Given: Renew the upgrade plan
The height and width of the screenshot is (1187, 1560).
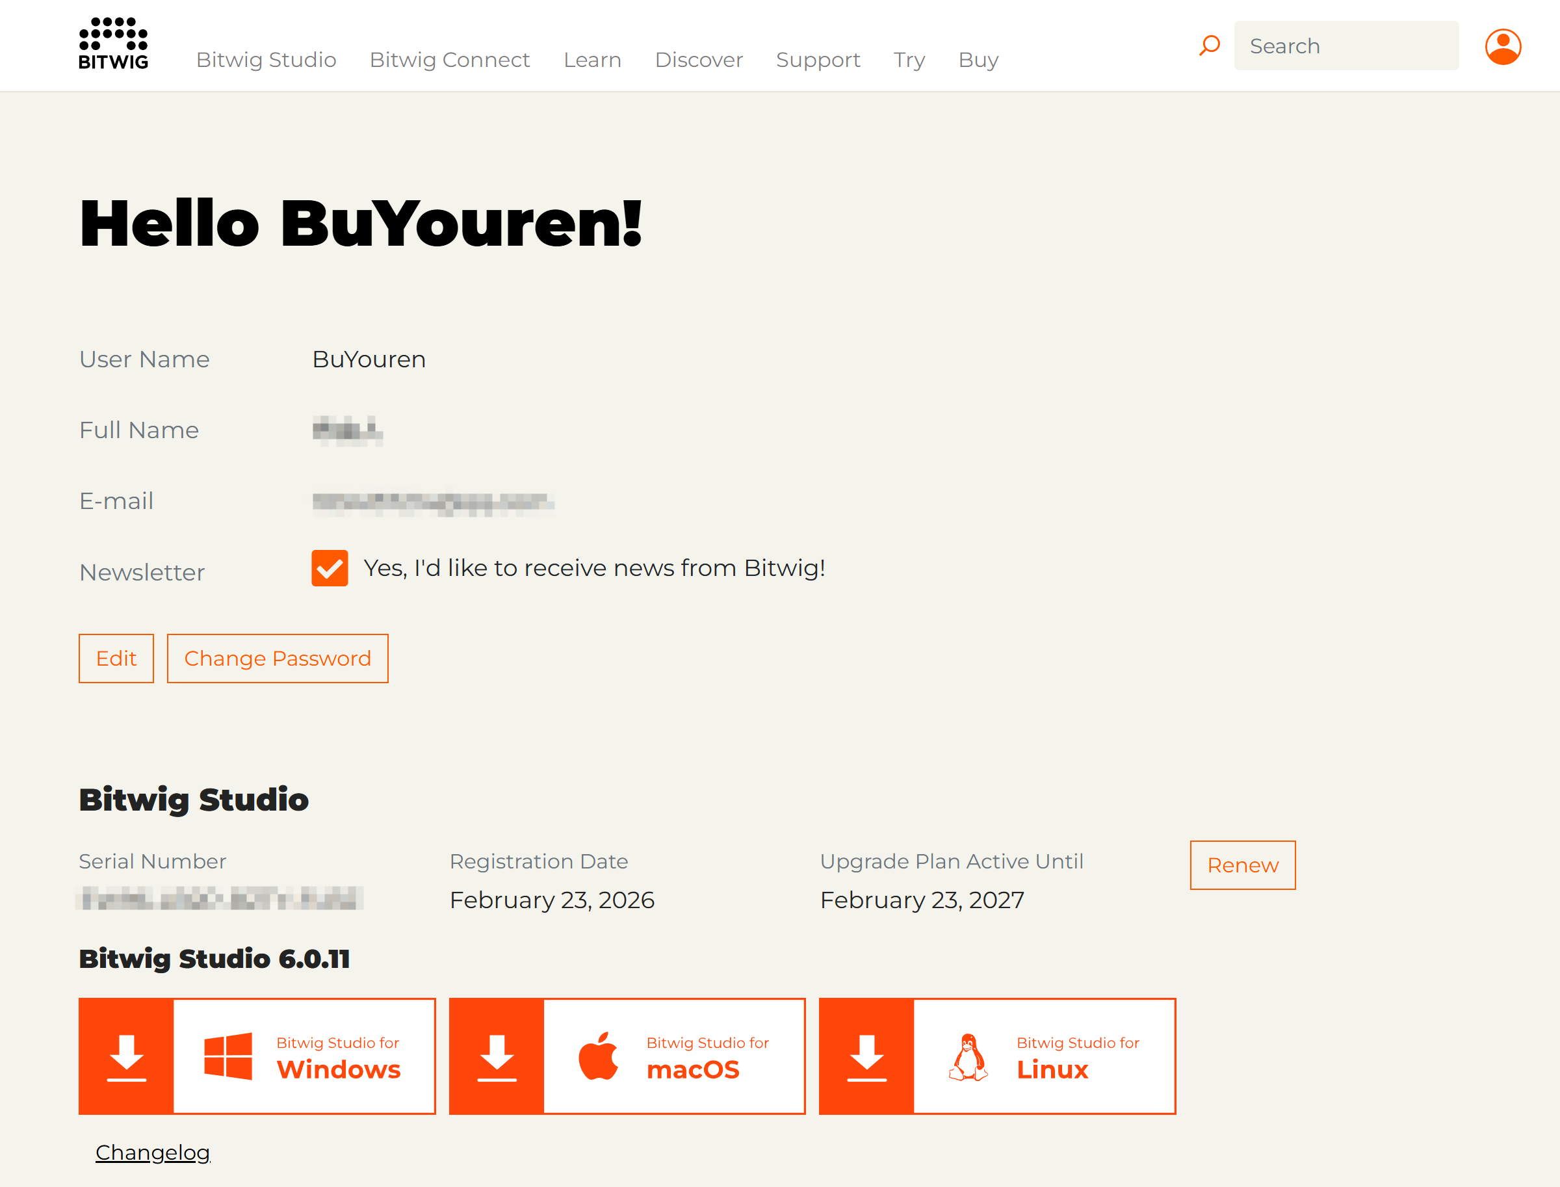Looking at the screenshot, I should [x=1243, y=865].
